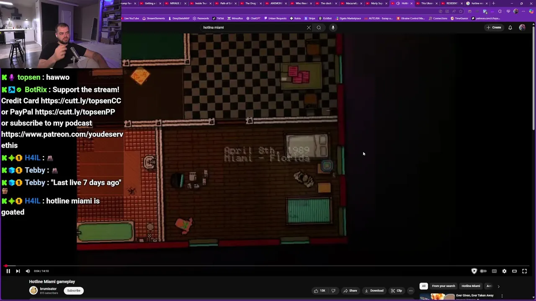
Task: Open the Ukraine Control Map bookmark
Action: pyautogui.click(x=410, y=18)
